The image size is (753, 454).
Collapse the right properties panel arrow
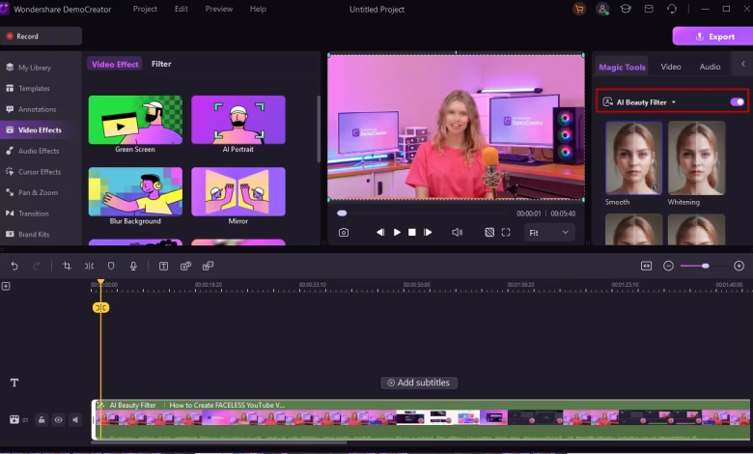[743, 64]
